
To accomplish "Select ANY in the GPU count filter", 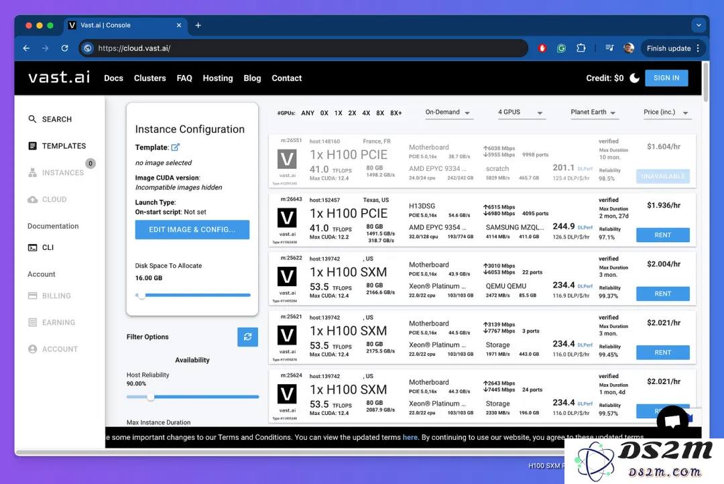I will pos(308,113).
